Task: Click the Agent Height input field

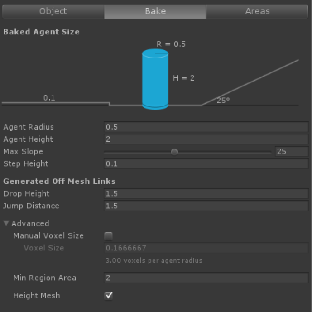Action: point(206,139)
